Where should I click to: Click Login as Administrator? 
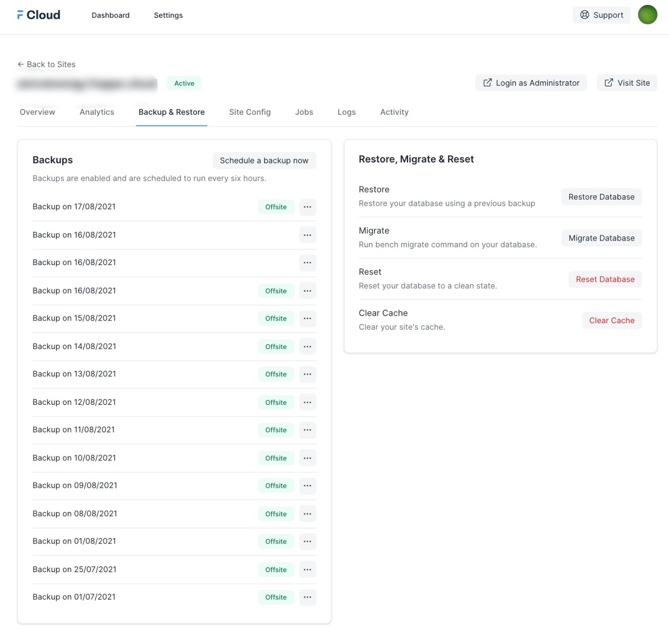(x=531, y=83)
